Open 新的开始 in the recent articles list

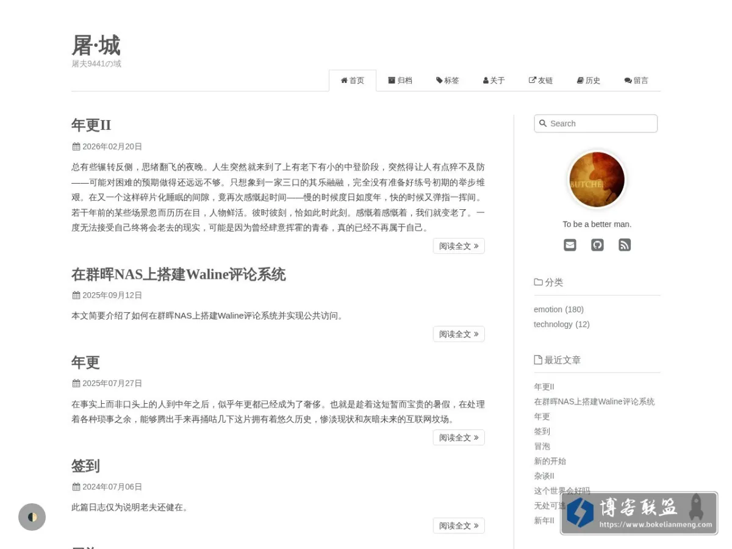click(x=550, y=461)
